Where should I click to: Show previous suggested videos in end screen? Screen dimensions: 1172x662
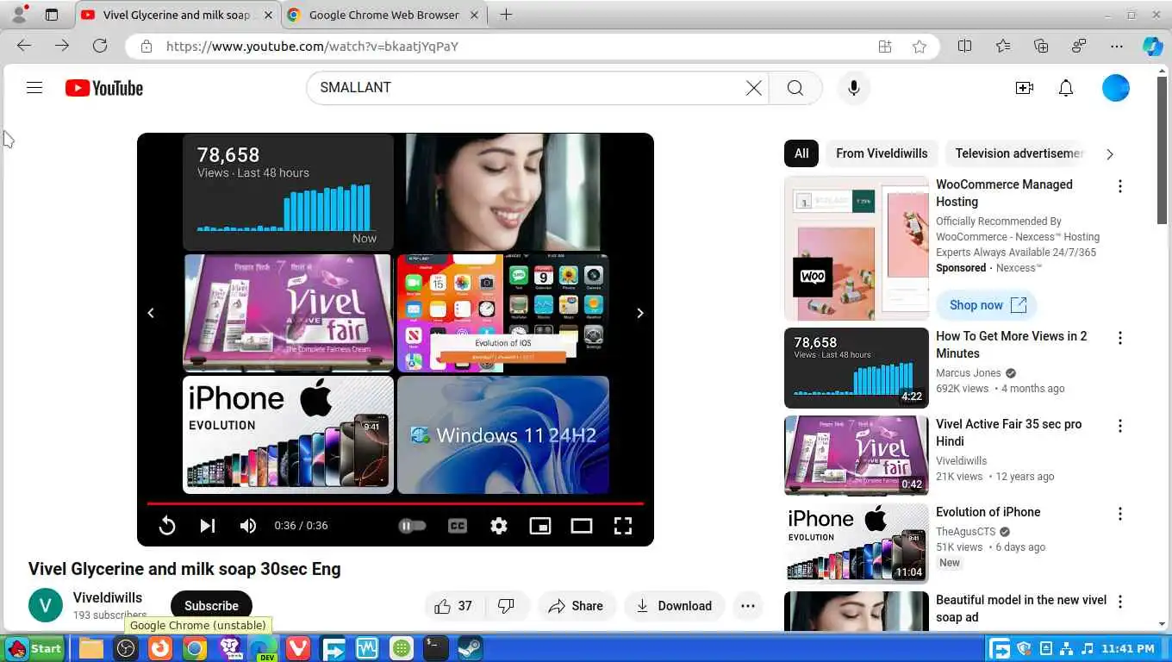tap(151, 313)
